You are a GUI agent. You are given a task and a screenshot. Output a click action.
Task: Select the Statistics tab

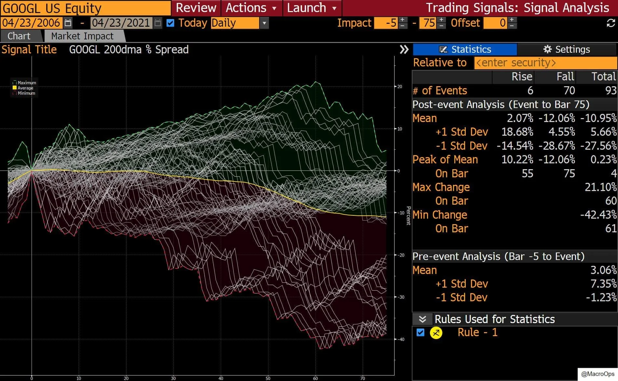click(465, 49)
